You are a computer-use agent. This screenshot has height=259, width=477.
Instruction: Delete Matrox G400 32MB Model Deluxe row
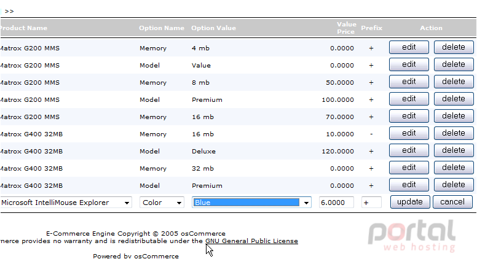[x=454, y=150]
